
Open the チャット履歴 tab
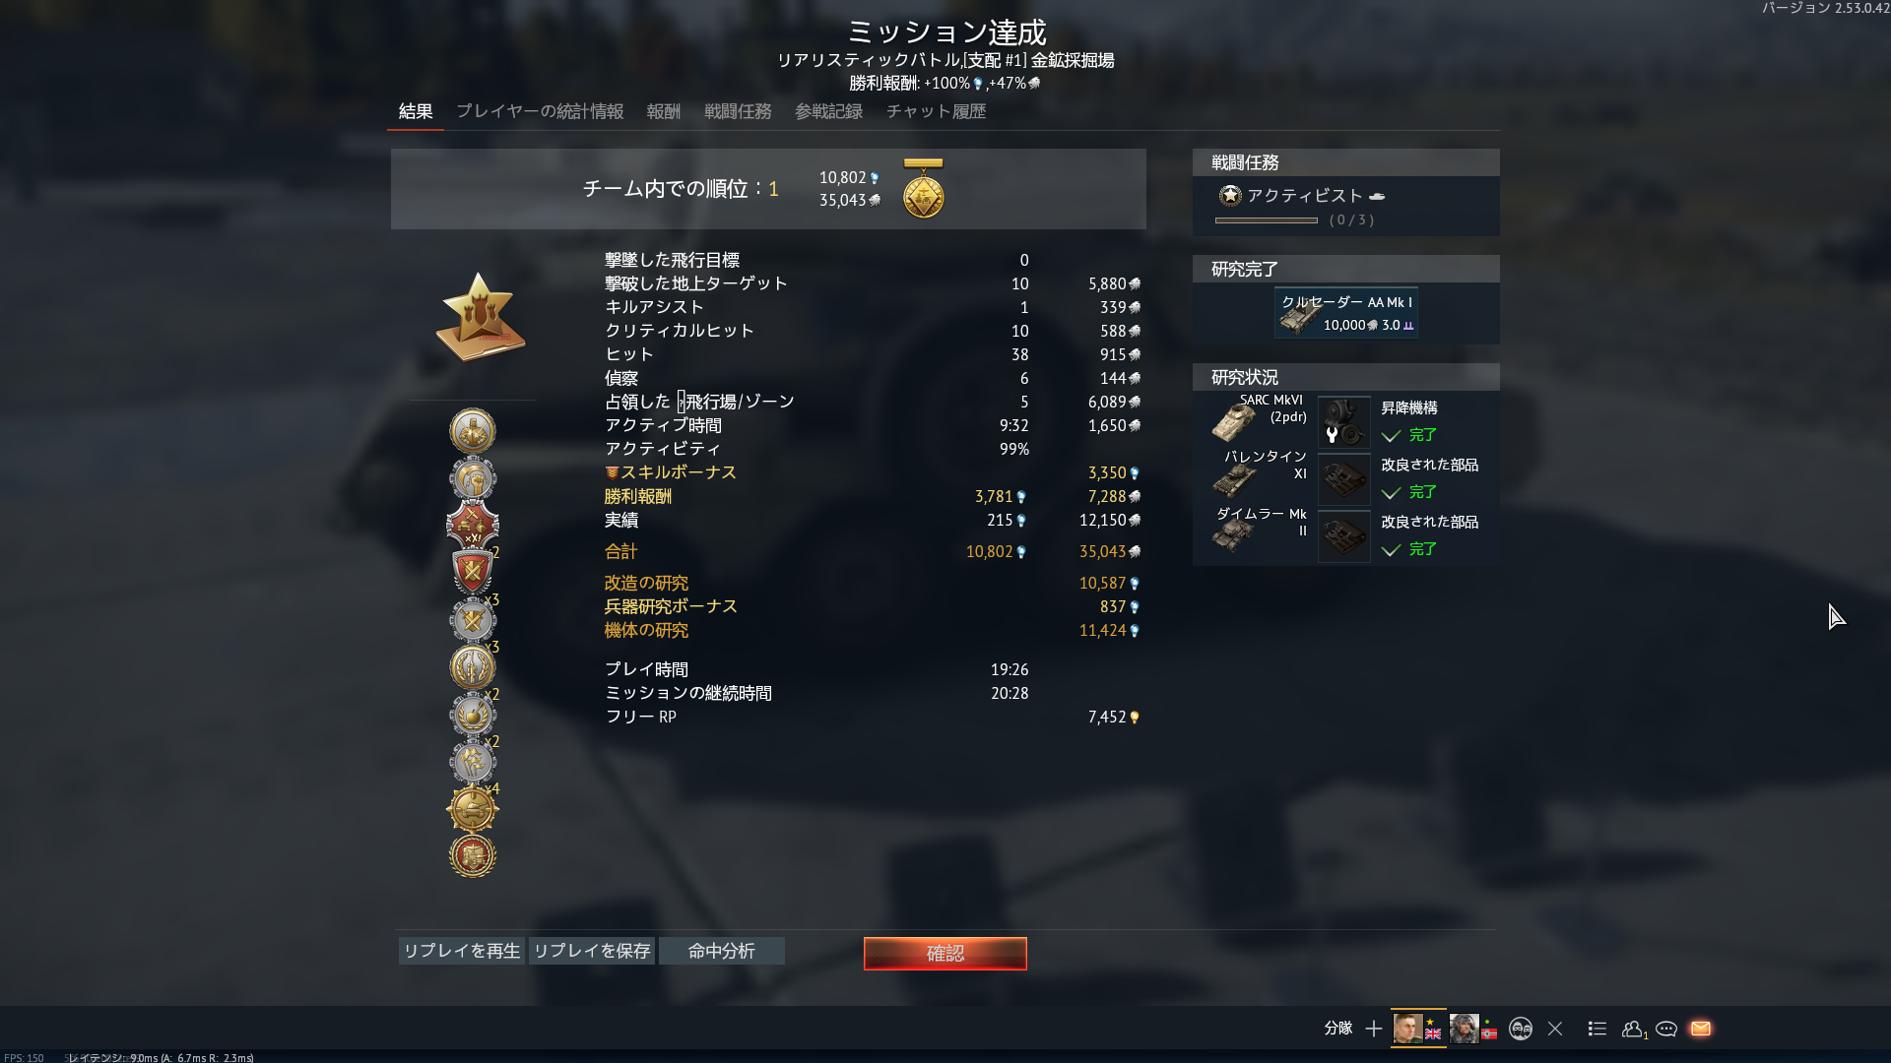click(936, 111)
